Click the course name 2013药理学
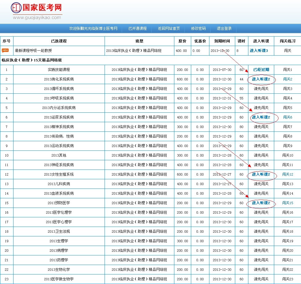The image size is (301, 284). 59,260
